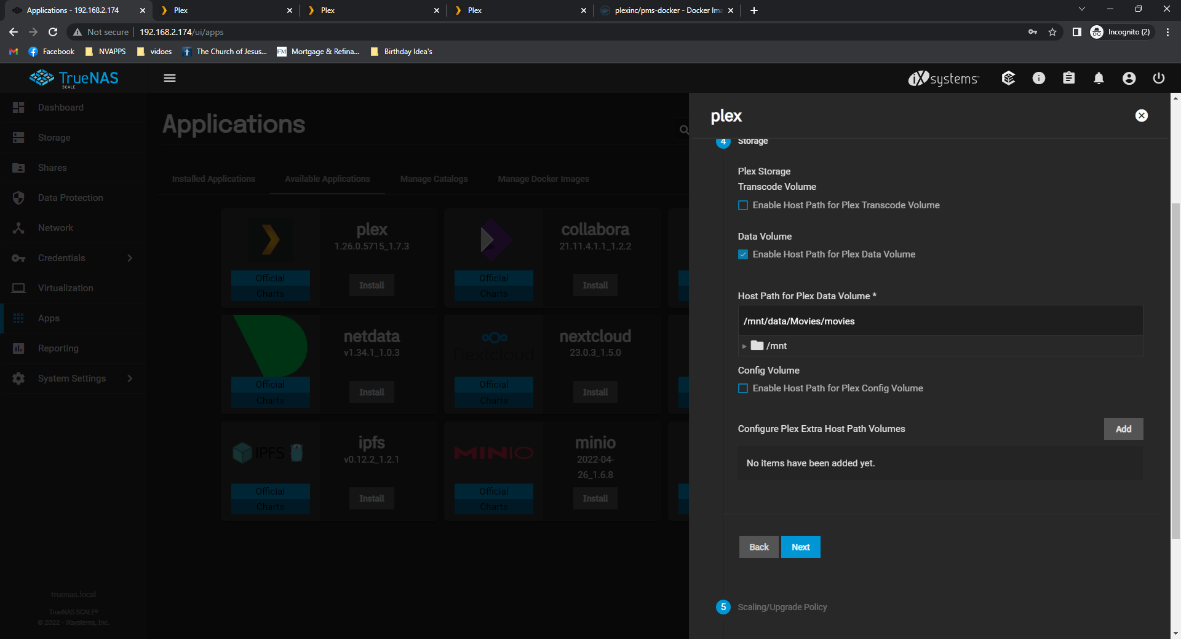This screenshot has height=639, width=1181.
Task: Click the Data Protection shield icon
Action: [x=18, y=198]
